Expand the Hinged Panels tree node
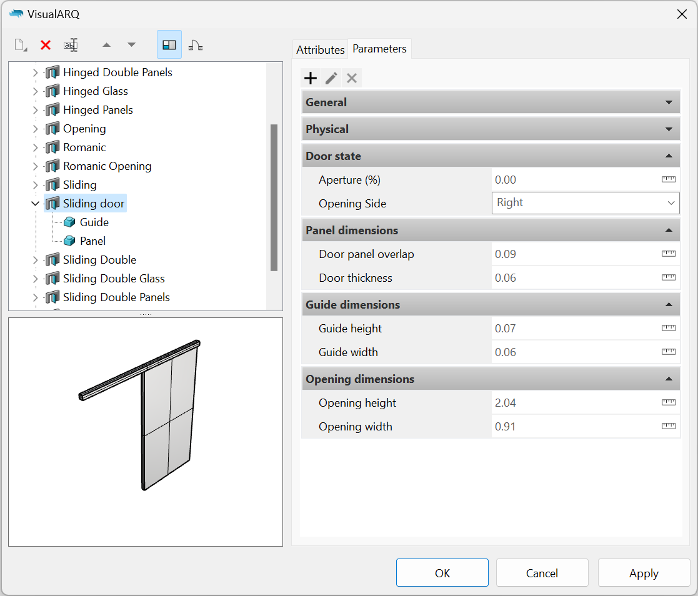Screen dimensions: 698x596 pyautogui.click(x=35, y=109)
